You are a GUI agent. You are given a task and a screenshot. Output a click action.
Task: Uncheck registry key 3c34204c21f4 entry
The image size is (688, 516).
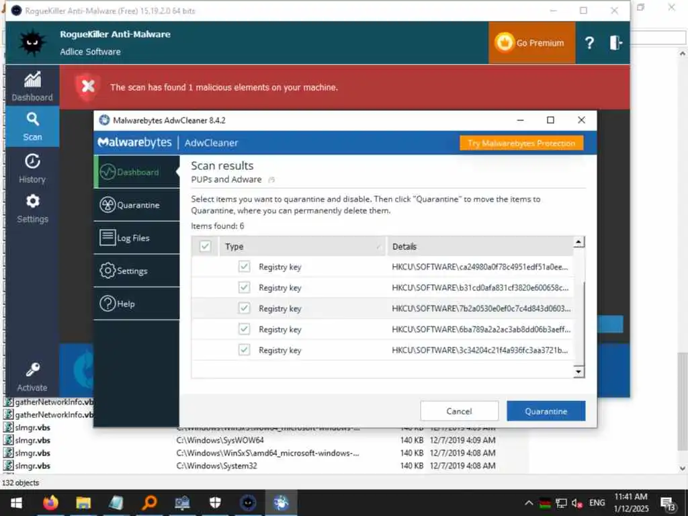pos(245,349)
